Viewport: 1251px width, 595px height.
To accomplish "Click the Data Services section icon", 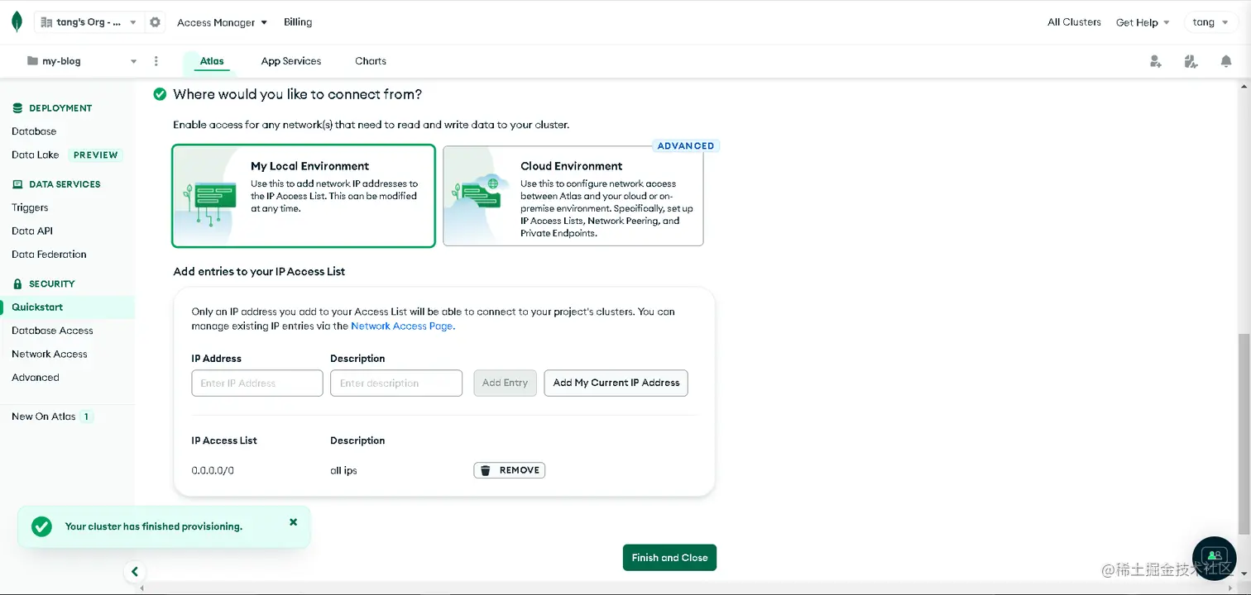I will (x=17, y=184).
